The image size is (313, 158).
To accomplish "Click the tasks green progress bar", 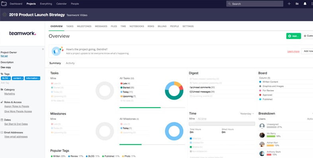I will click(x=140, y=108).
